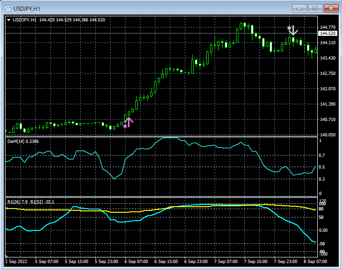Minimize the USDJPY,H1 chart window
Screen dimensions: 342x270
[299, 8]
